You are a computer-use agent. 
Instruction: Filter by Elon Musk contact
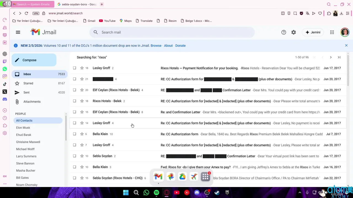pos(23,128)
